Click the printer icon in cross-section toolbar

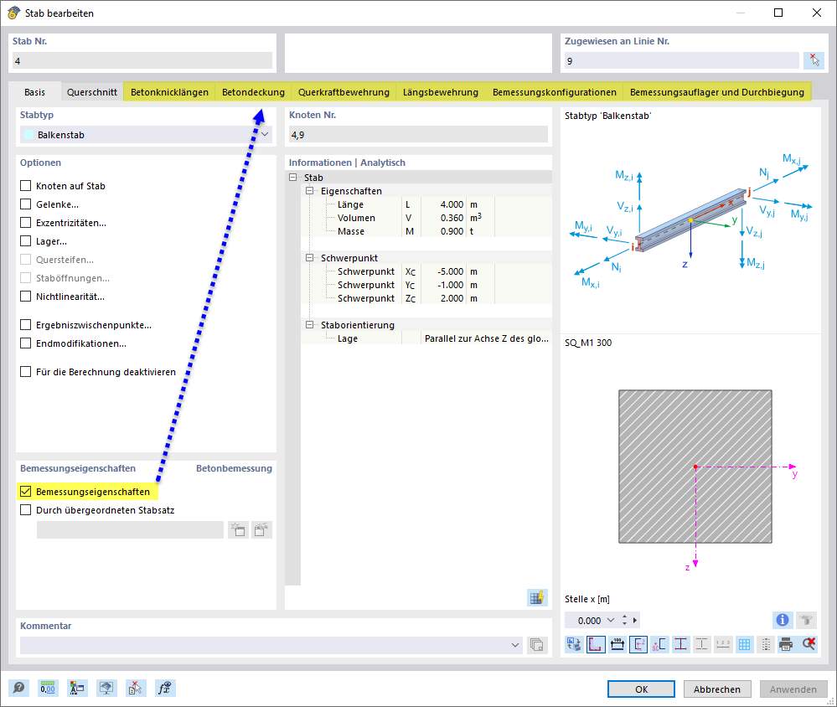[x=786, y=644]
